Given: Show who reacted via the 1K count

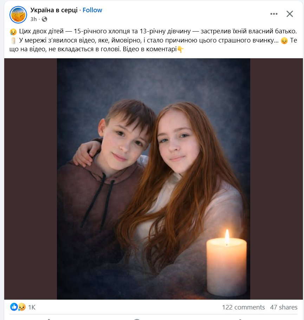Looking at the screenshot, I should point(32,307).
